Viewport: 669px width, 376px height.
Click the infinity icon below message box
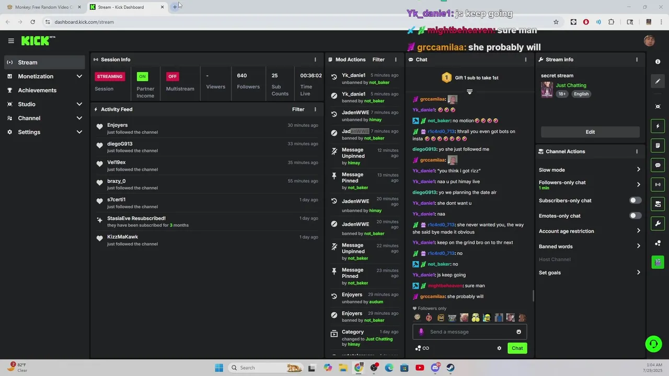425,348
